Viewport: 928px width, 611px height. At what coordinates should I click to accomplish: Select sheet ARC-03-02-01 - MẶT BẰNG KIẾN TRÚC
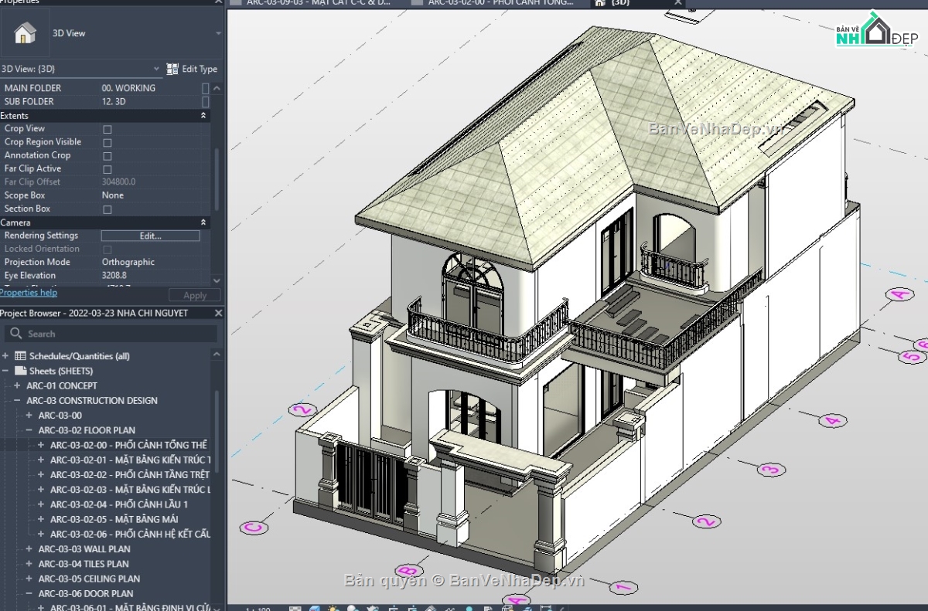[x=130, y=460]
